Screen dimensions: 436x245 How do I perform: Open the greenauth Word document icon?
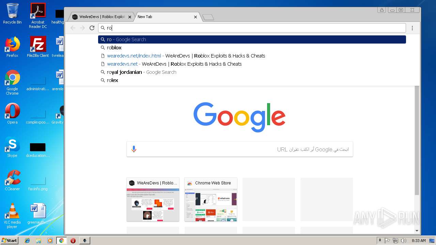point(38,214)
